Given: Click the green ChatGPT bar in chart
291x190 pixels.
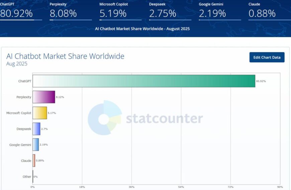Looking at the screenshot, I should click(x=144, y=81).
